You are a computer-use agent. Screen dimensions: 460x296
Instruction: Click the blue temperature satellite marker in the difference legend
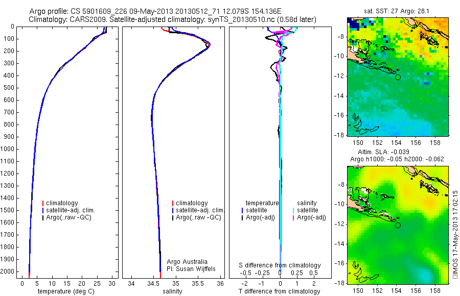point(242,210)
